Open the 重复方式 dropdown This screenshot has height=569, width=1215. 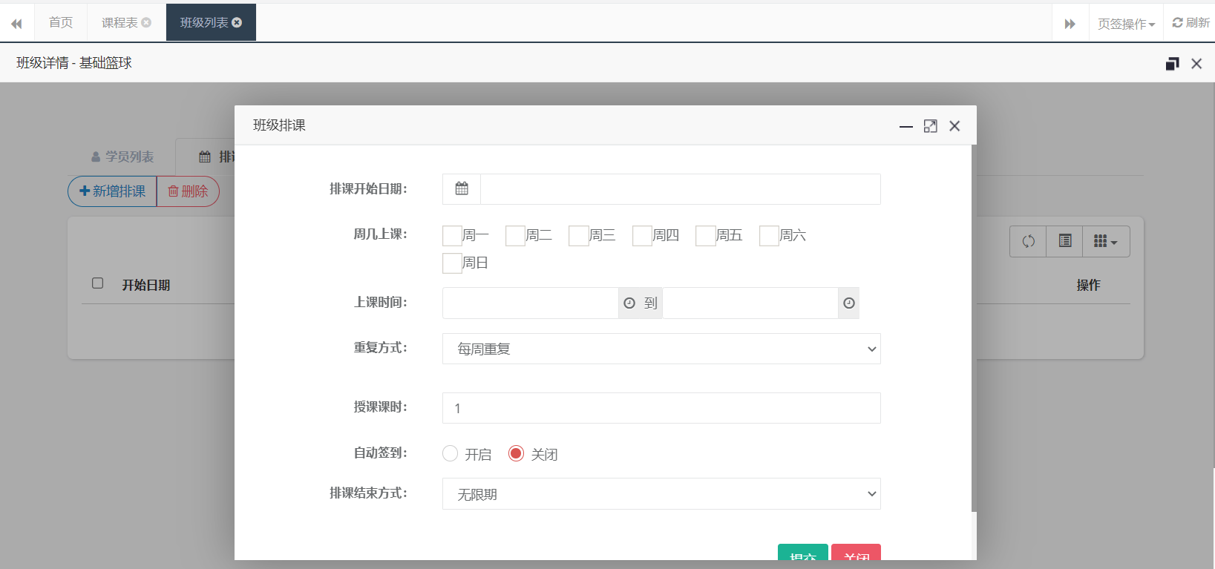[661, 349]
